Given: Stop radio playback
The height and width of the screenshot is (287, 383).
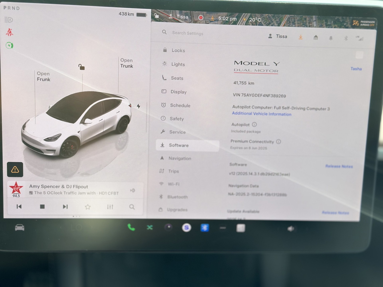Looking at the screenshot, I should 42,207.
